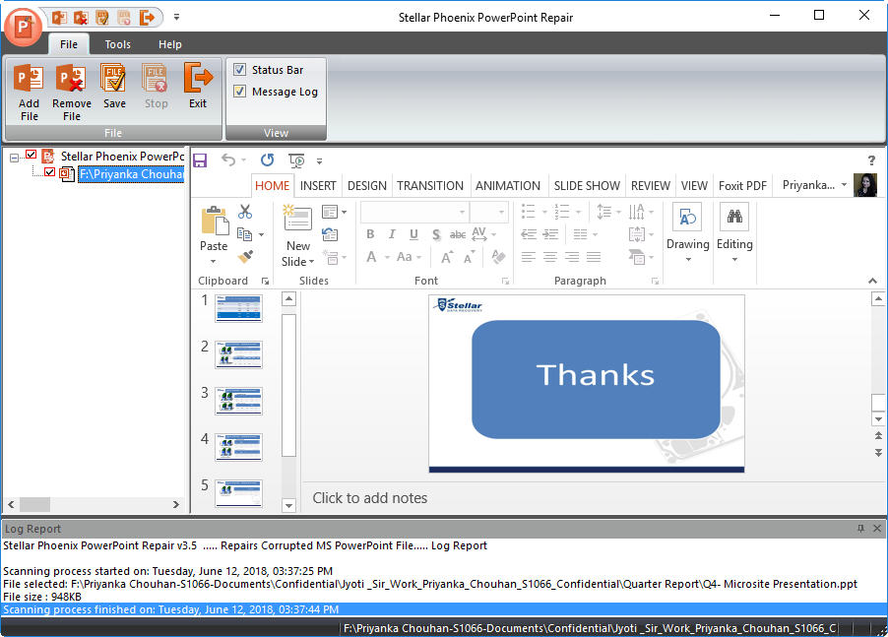Expand the Paste options arrow

click(213, 262)
